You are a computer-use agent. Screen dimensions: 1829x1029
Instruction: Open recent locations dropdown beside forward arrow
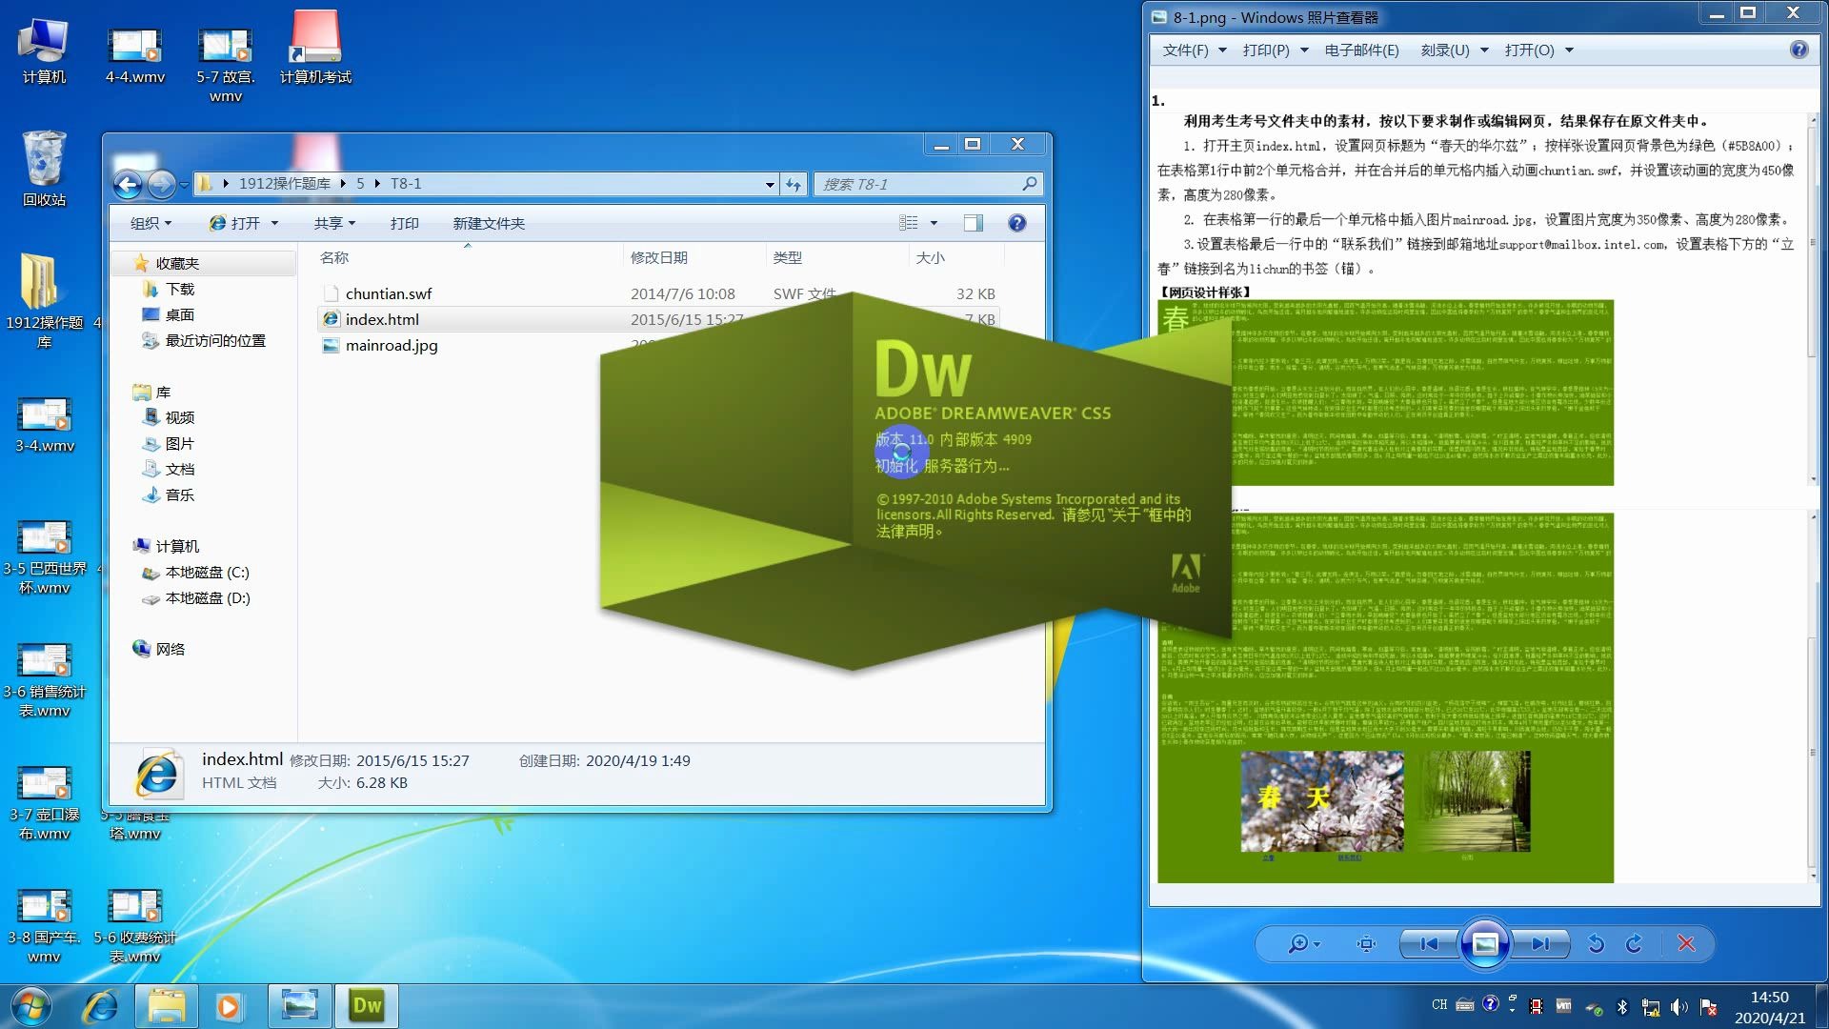coord(184,185)
